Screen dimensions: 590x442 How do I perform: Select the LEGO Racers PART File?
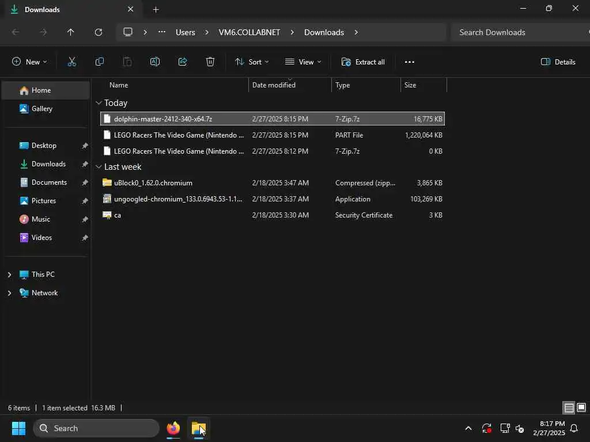click(x=273, y=135)
